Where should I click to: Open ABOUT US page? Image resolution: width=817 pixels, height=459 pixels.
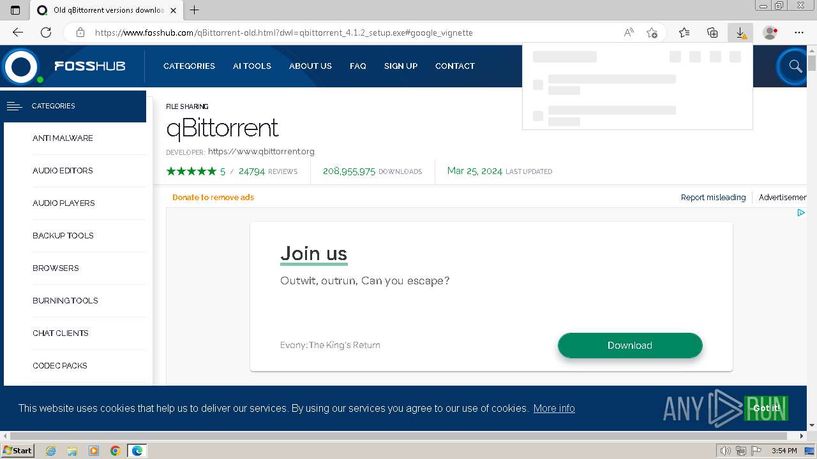[310, 66]
